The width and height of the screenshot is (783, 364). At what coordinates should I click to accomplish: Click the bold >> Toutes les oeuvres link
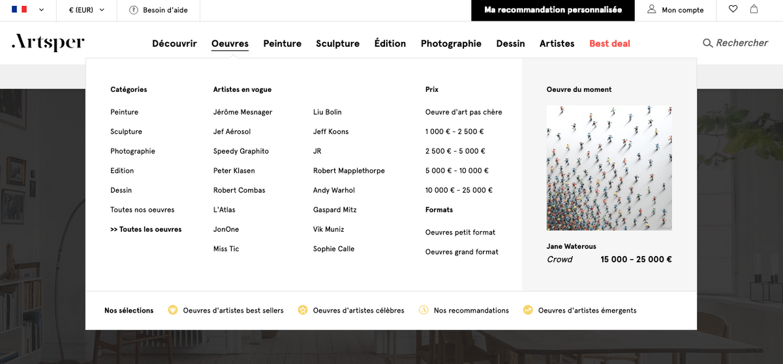click(146, 229)
